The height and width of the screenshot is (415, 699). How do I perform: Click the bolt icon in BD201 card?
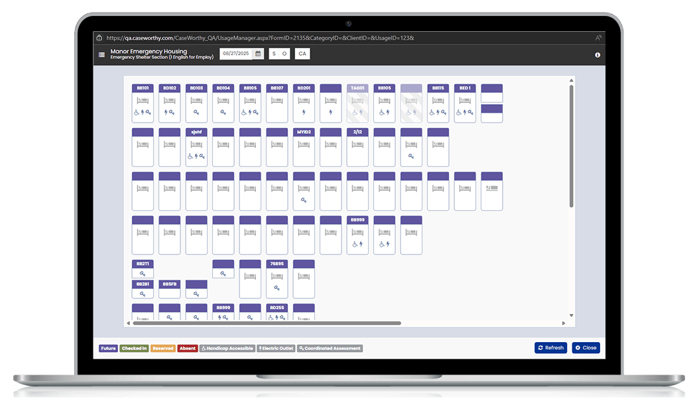[x=304, y=112]
